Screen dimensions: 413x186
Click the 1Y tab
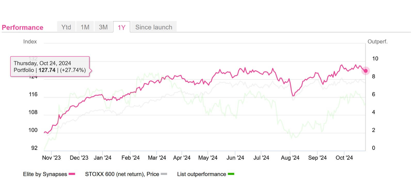122,27
